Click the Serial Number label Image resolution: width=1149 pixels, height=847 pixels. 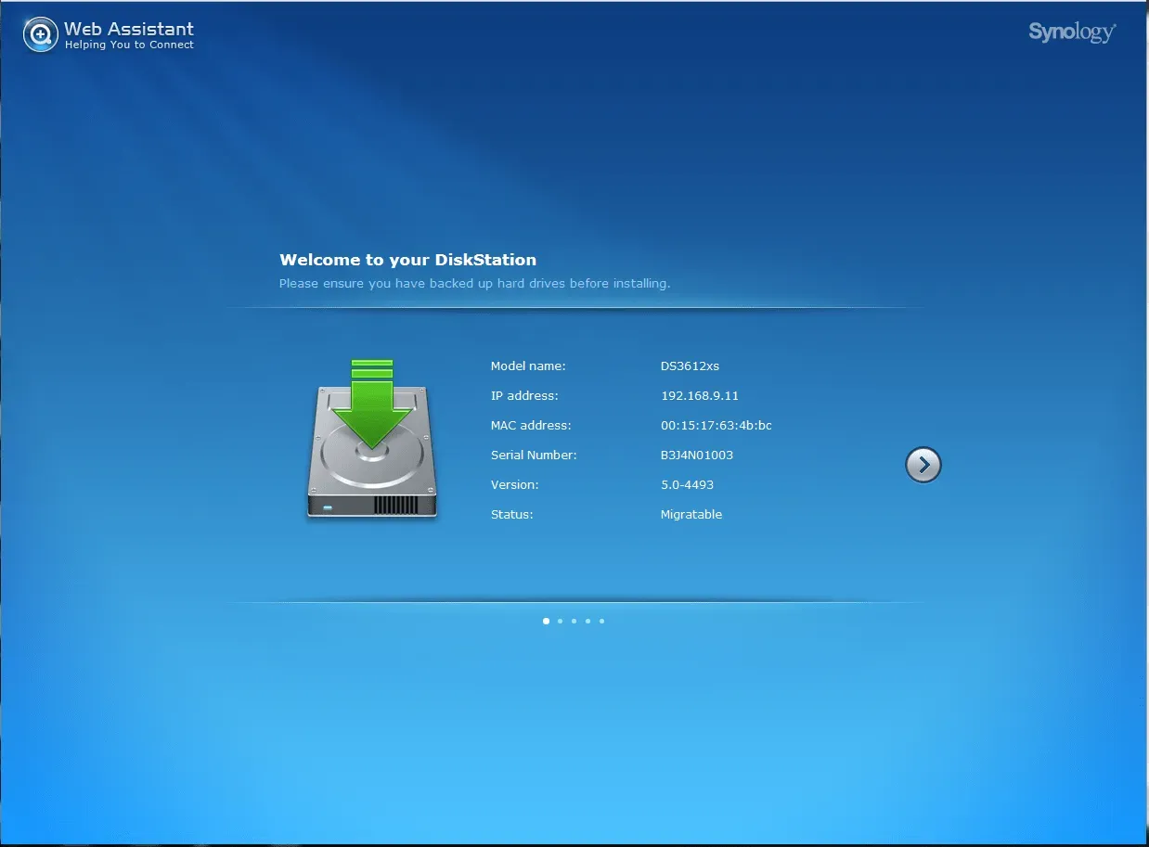pos(534,456)
